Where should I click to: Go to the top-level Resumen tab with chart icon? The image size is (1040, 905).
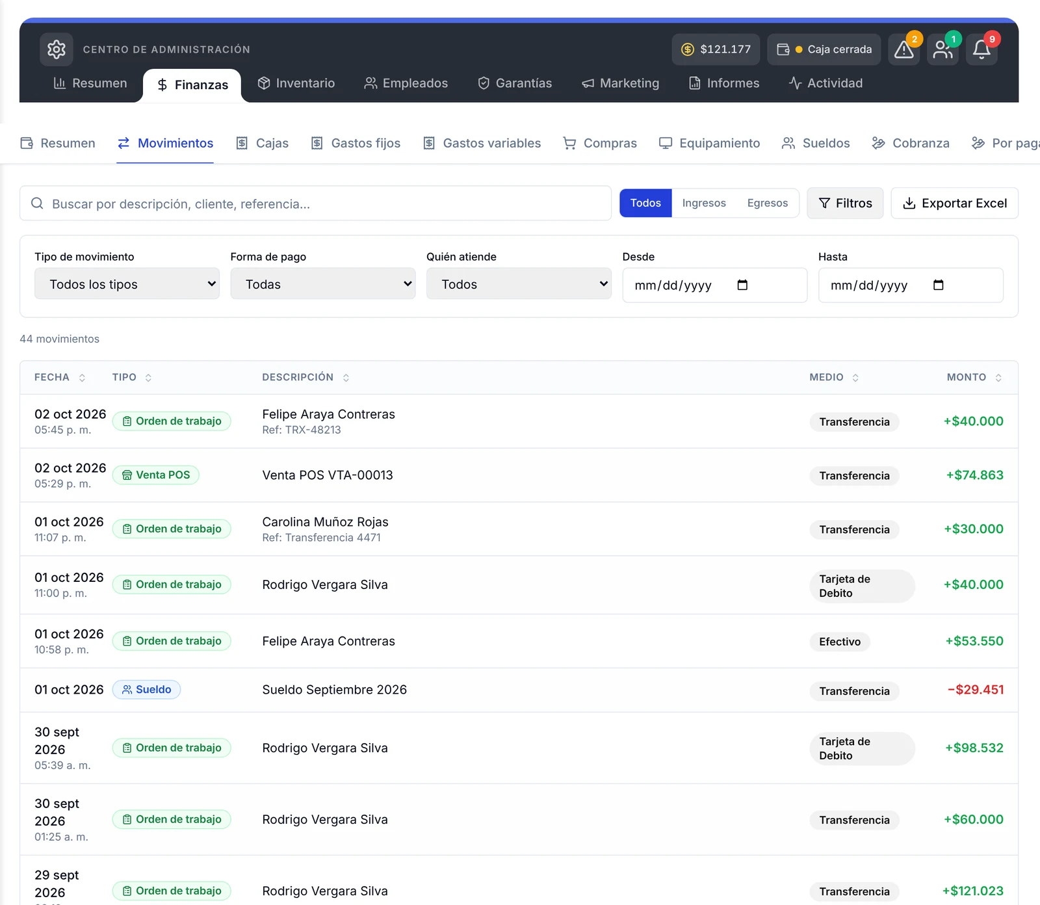[90, 83]
